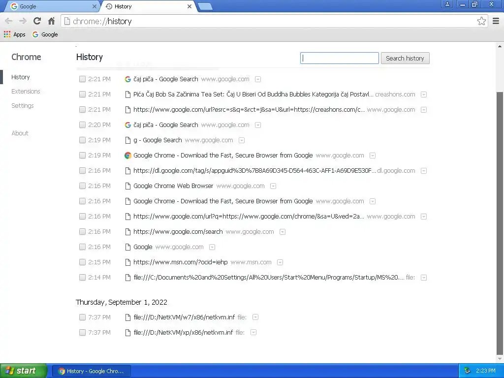Image resolution: width=504 pixels, height=378 pixels.
Task: Go to Settings in the sidebar
Action: point(23,105)
